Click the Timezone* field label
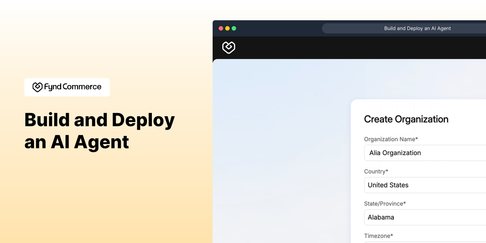Image resolution: width=486 pixels, height=243 pixels. [379, 236]
